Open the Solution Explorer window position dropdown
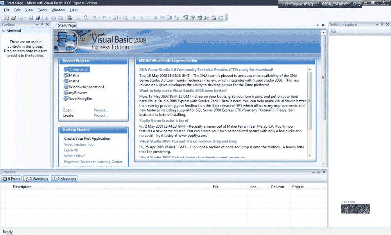This screenshot has height=235, width=391. [x=377, y=25]
